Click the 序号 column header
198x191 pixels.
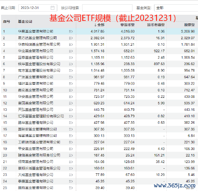point(6,22)
